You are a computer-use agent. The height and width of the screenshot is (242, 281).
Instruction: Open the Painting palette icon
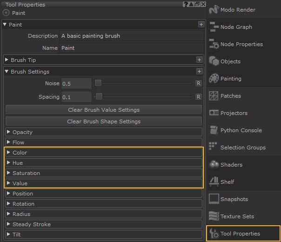214,79
